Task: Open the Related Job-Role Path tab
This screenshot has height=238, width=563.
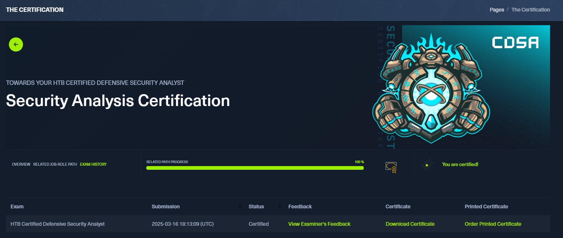Action: pyautogui.click(x=55, y=164)
